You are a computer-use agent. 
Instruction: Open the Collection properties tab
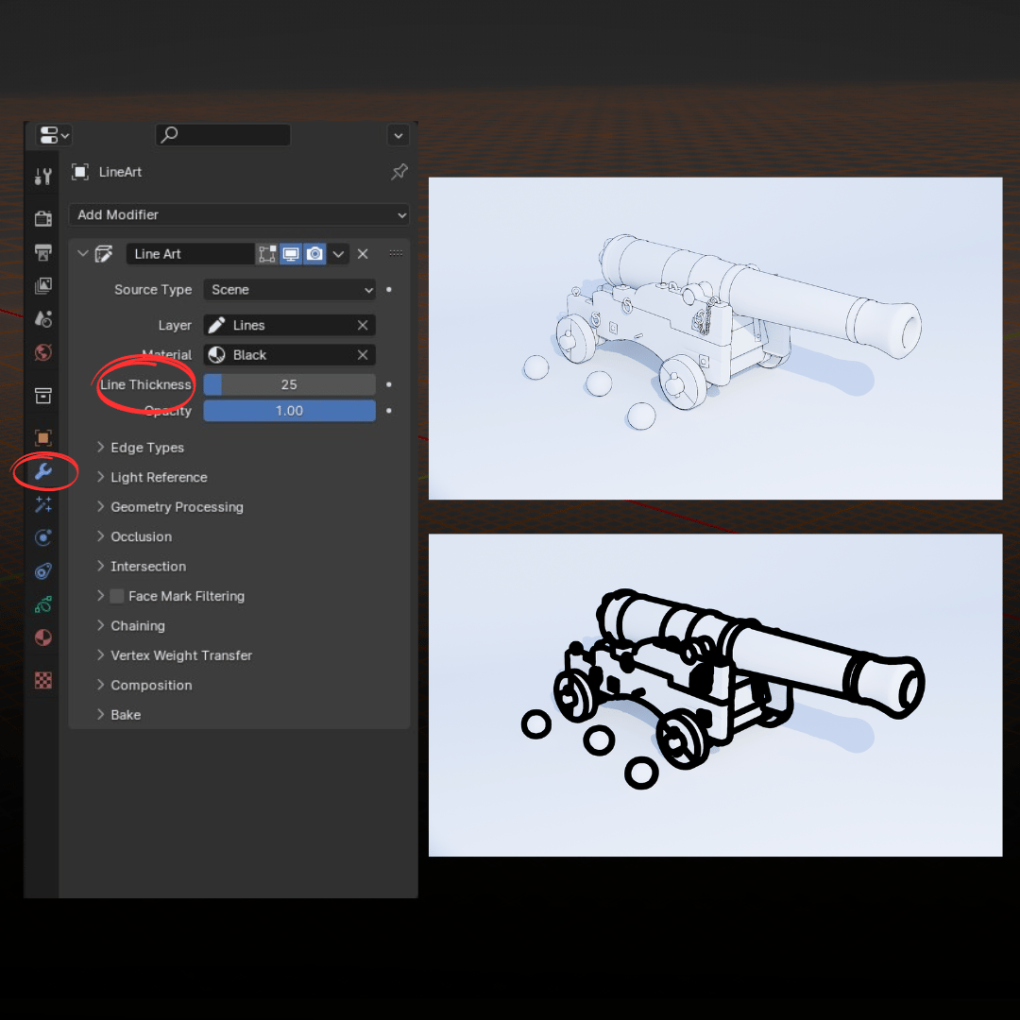click(42, 396)
